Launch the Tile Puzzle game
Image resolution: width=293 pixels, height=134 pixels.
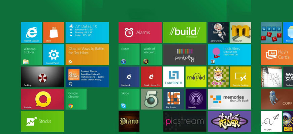point(174,99)
